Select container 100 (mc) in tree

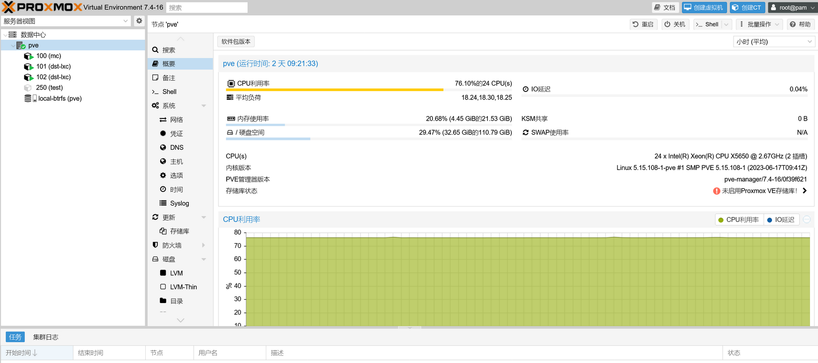point(49,56)
